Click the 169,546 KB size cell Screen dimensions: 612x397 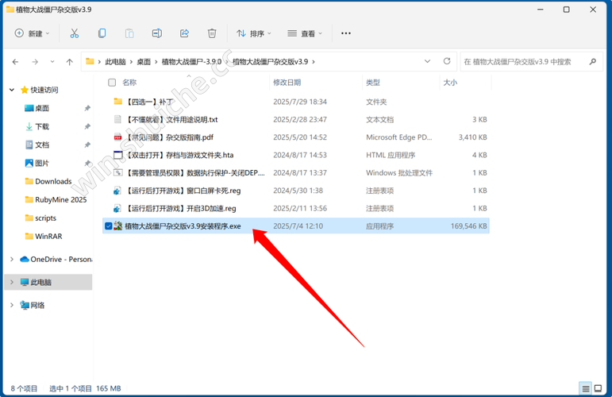click(x=469, y=226)
